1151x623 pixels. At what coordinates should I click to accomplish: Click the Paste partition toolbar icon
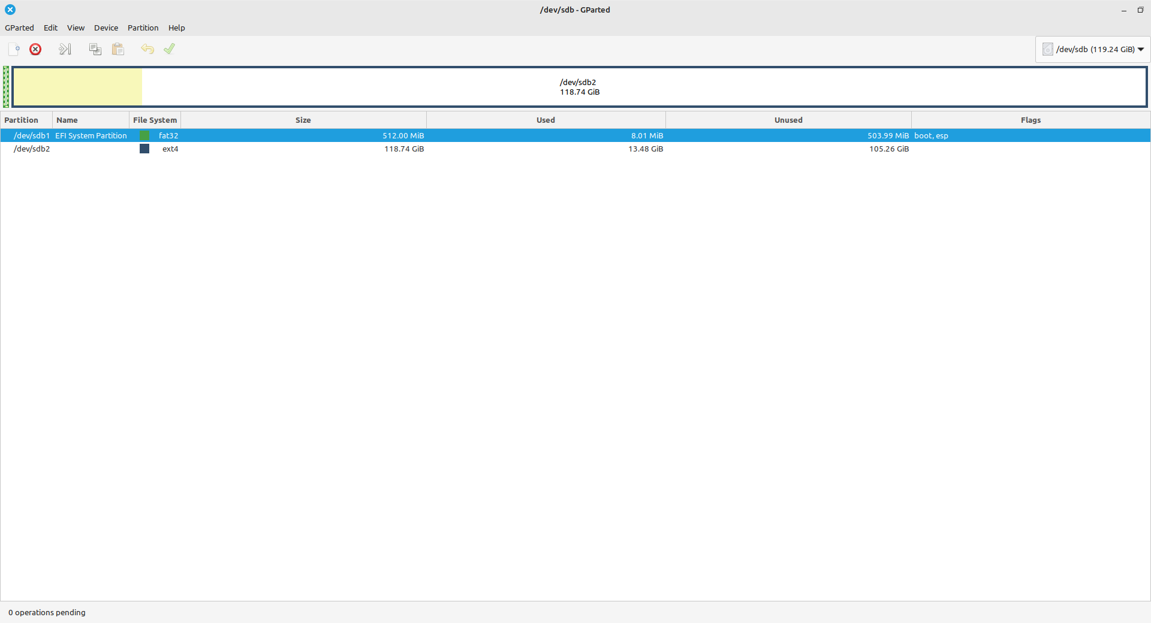118,49
